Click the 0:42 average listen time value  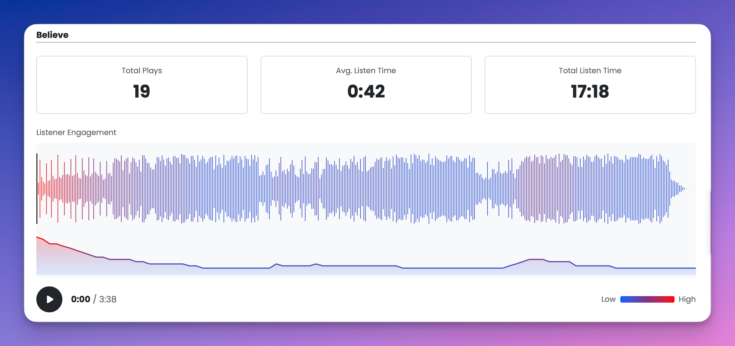pyautogui.click(x=366, y=92)
